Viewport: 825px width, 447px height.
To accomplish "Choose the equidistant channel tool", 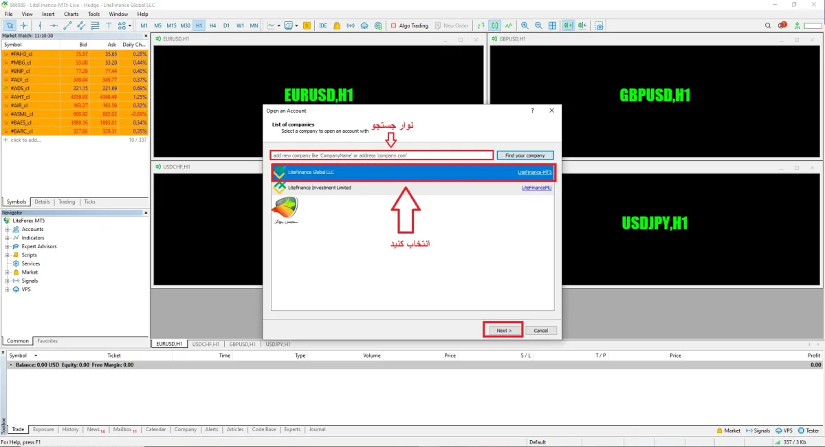I will 81,25.
